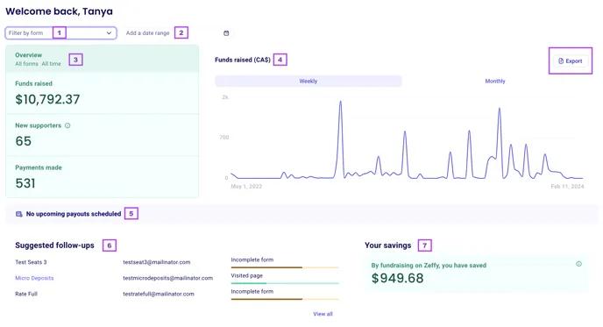This screenshot has width=603, height=327.
Task: Click the Add a date range field
Action: [x=178, y=33]
